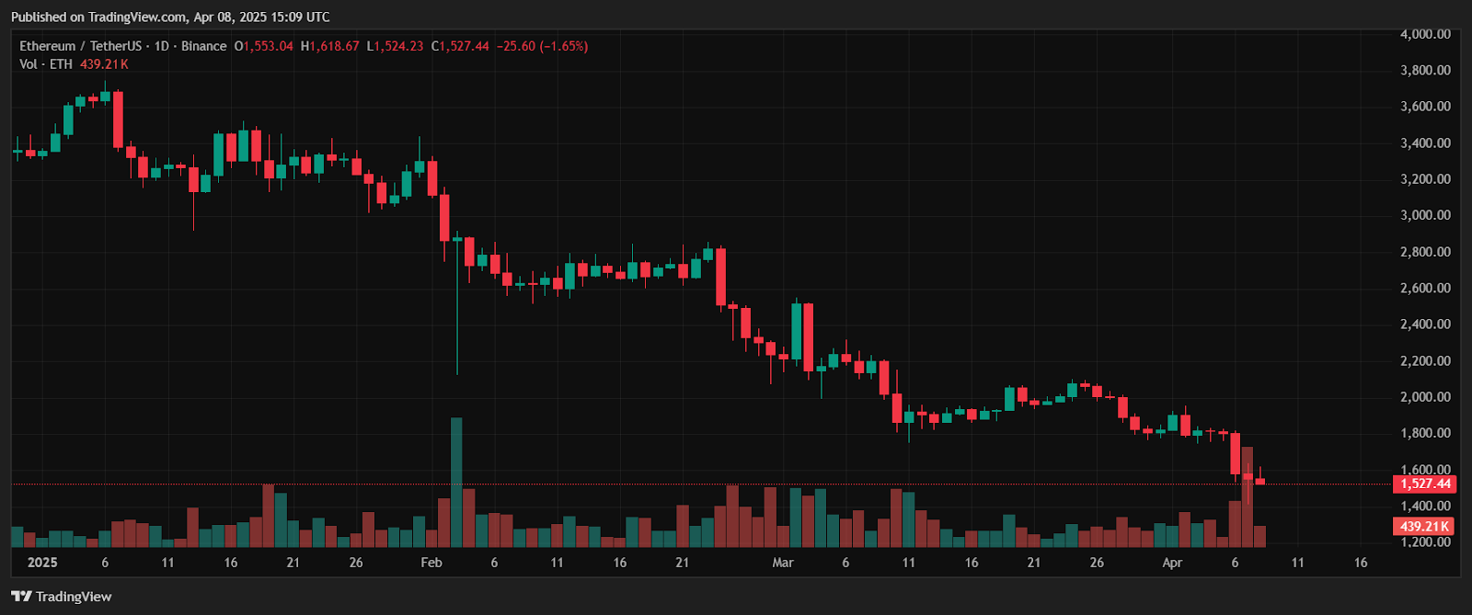Click the 439.21 K volume value in the legend
The height and width of the screenshot is (615, 1472).
[104, 64]
